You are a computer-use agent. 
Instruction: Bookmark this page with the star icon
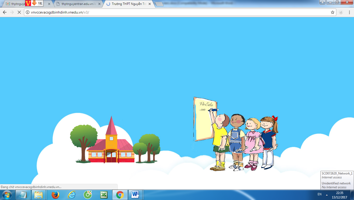[x=332, y=12]
